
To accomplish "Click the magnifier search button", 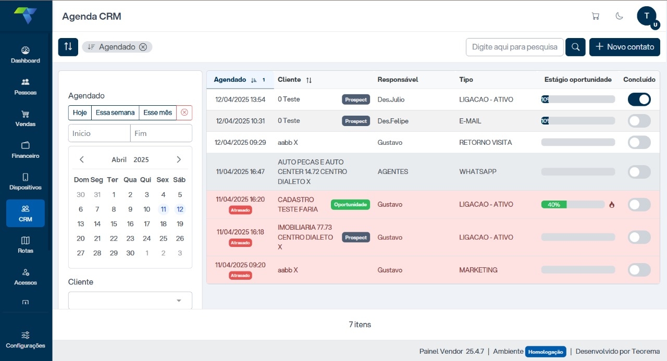I will [x=576, y=47].
